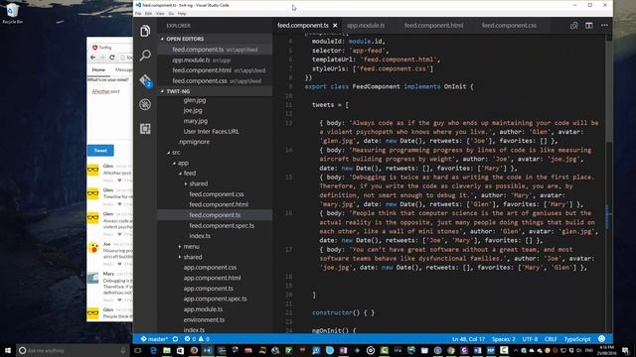Open the Extensions view icon
636x357 pixels.
click(x=145, y=129)
